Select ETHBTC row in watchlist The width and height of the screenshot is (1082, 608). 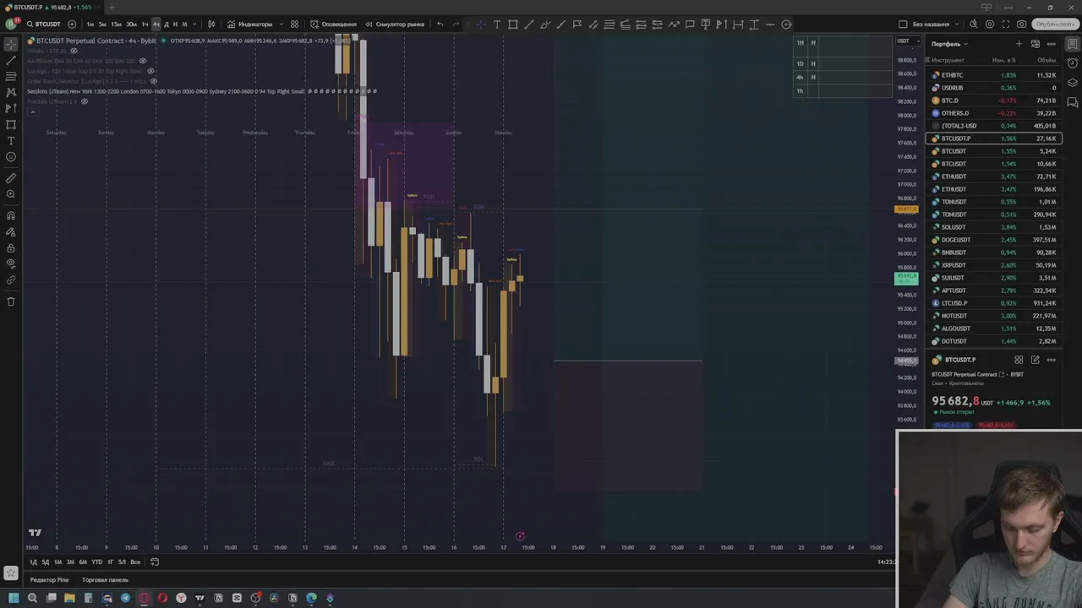994,75
